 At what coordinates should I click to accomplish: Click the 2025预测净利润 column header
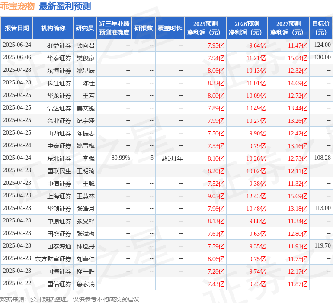point(205,28)
